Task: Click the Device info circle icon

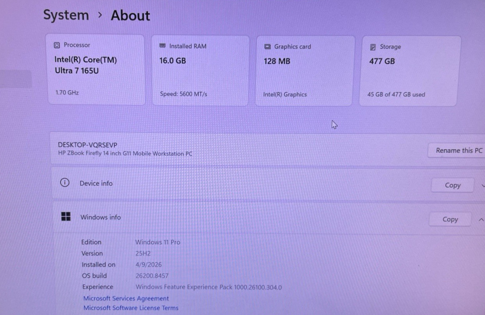Action: (x=65, y=183)
